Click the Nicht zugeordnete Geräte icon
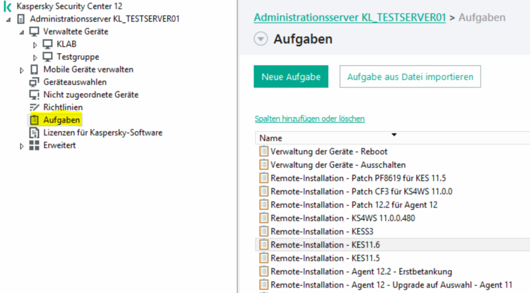This screenshot has width=530, height=293. pyautogui.click(x=34, y=95)
